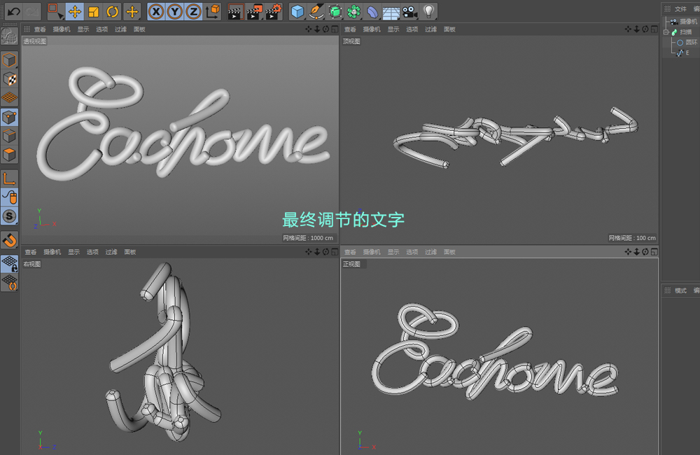Toggle the Y axis lock

(x=174, y=12)
